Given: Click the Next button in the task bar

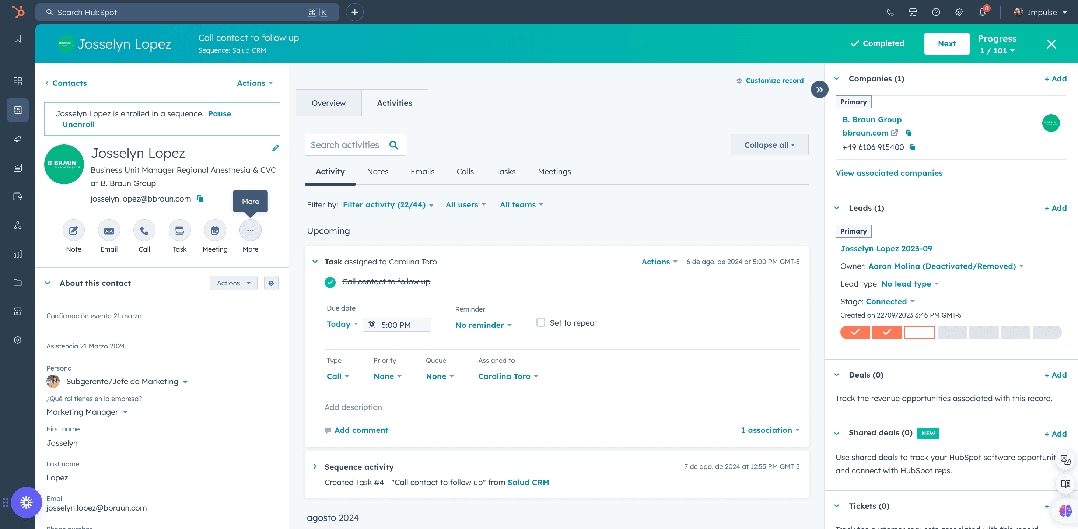Looking at the screenshot, I should [x=946, y=43].
